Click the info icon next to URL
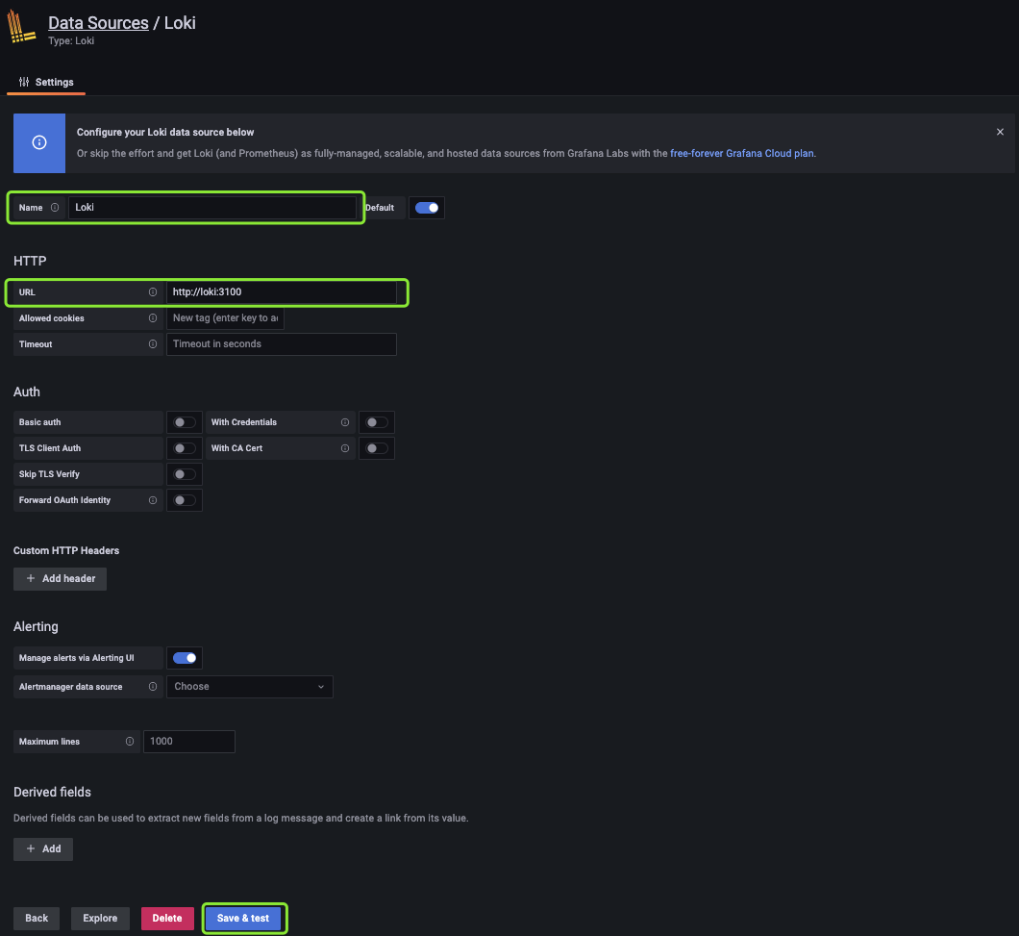Screen dimensions: 1019x936 (153, 292)
